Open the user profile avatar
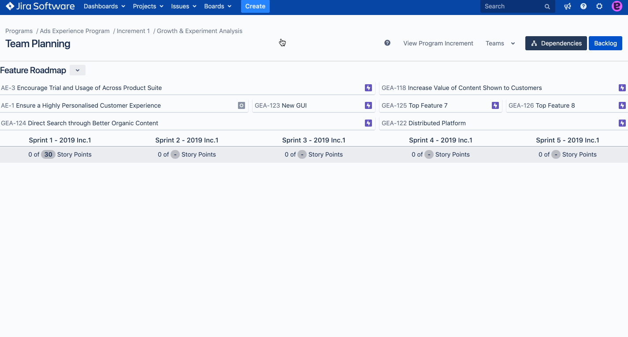 tap(617, 6)
